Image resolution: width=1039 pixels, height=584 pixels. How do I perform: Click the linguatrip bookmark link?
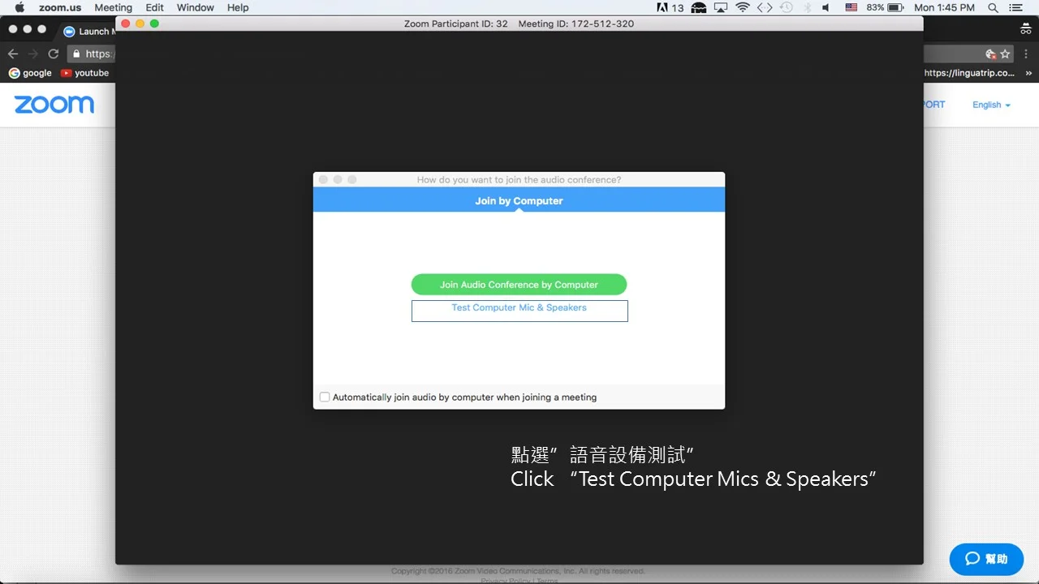point(969,73)
